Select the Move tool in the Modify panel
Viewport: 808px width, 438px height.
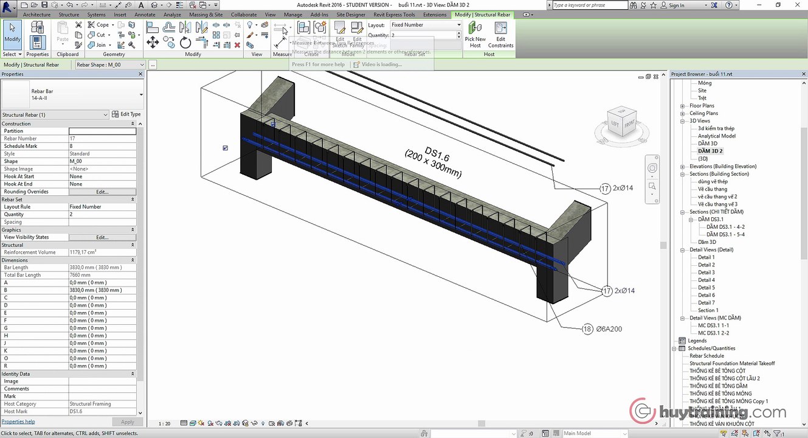point(153,42)
